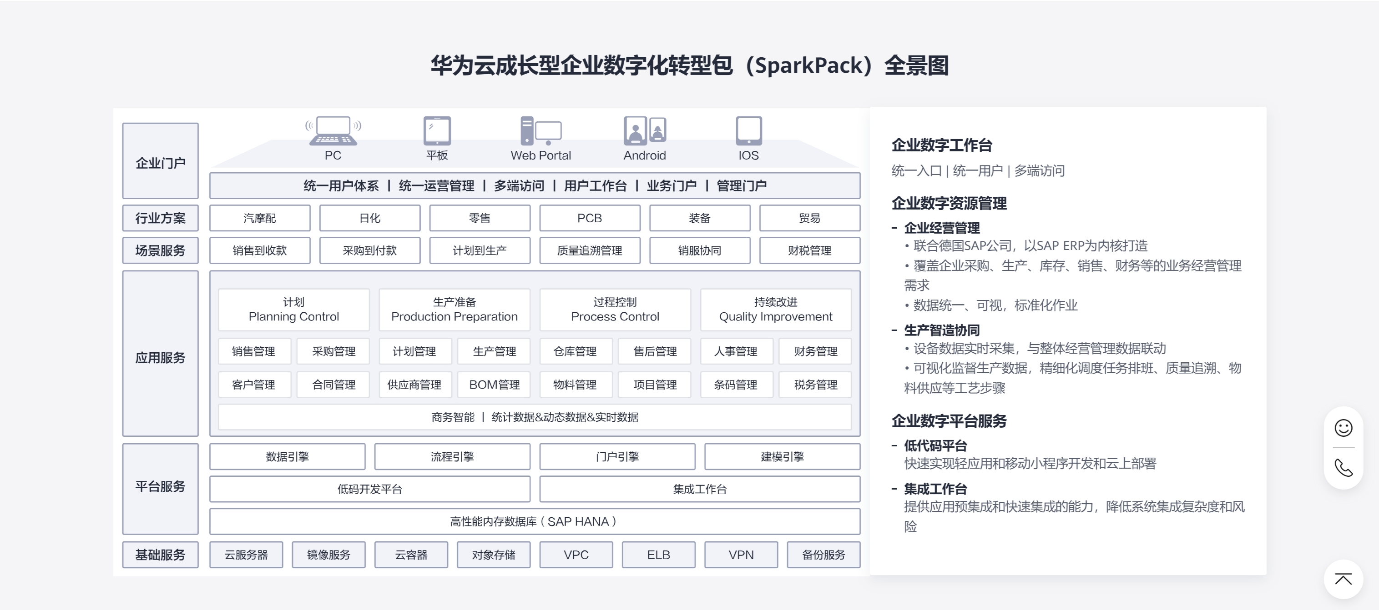Screen dimensions: 1379x610
Task: Click the 备份服务 box
Action: point(823,555)
